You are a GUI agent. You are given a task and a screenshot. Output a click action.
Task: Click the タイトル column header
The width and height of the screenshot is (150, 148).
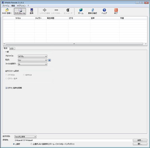pos(25,18)
